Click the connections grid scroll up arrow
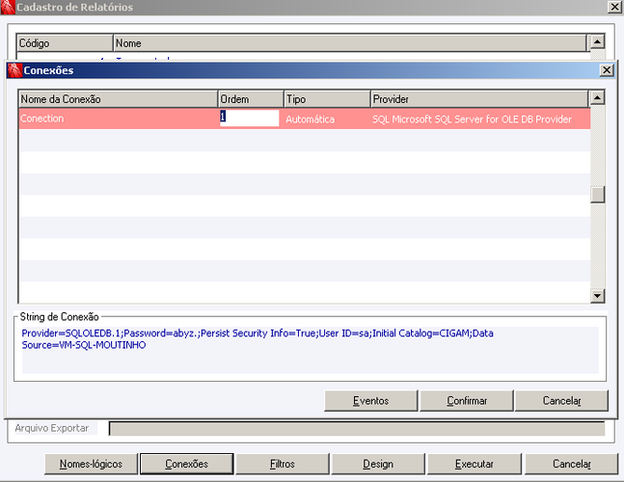The height and width of the screenshot is (482, 624). click(x=597, y=97)
